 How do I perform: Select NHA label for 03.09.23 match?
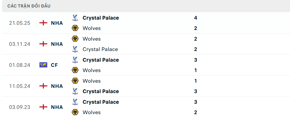click(x=57, y=107)
